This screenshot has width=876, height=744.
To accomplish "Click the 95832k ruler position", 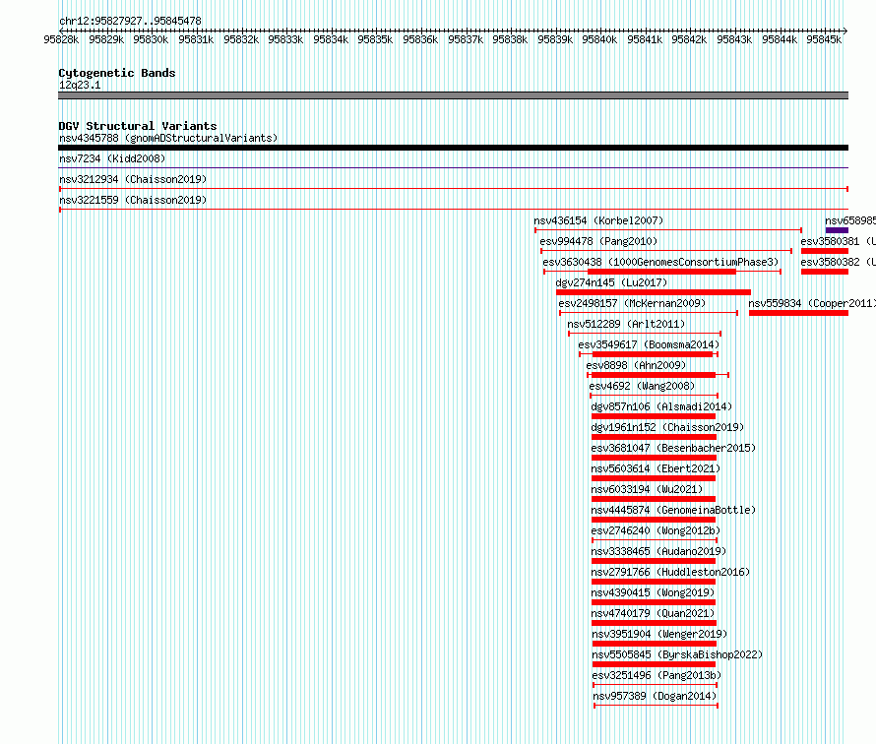I will 241,39.
